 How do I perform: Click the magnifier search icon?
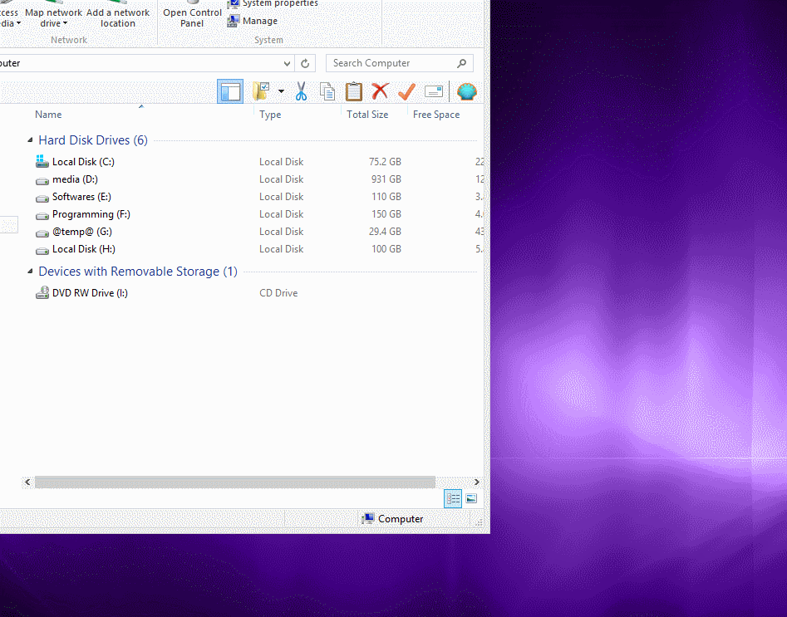[462, 63]
